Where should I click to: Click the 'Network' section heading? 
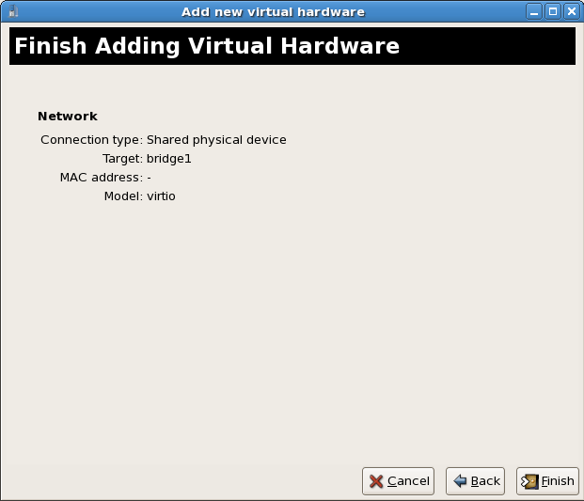coord(68,117)
